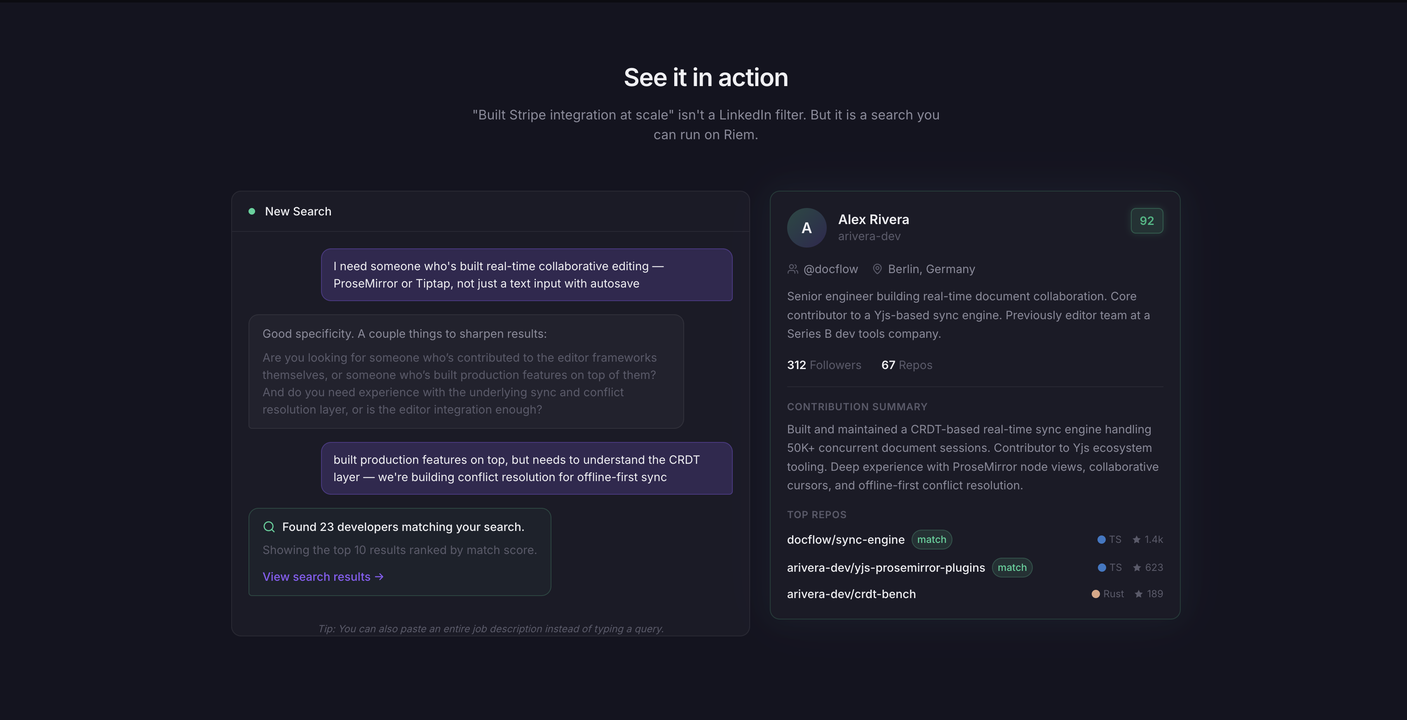Image resolution: width=1407 pixels, height=720 pixels.
Task: Click the star icon for docflow/sync-engine
Action: 1136,539
